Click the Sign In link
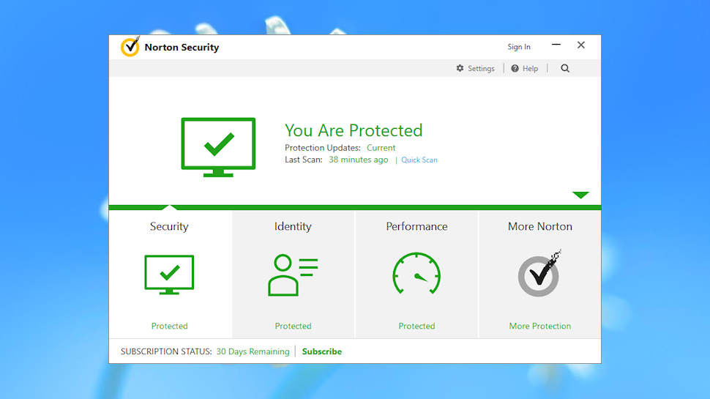This screenshot has height=399, width=710. (x=519, y=47)
